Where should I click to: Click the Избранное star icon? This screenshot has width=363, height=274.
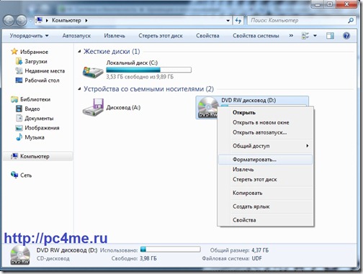pos(14,52)
